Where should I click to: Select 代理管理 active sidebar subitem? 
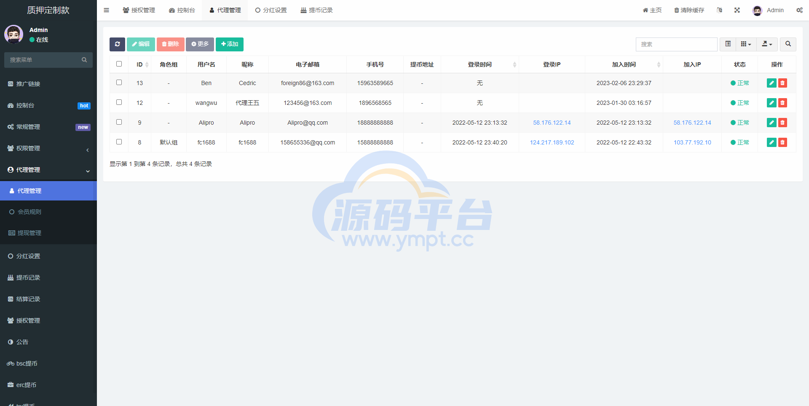point(48,191)
